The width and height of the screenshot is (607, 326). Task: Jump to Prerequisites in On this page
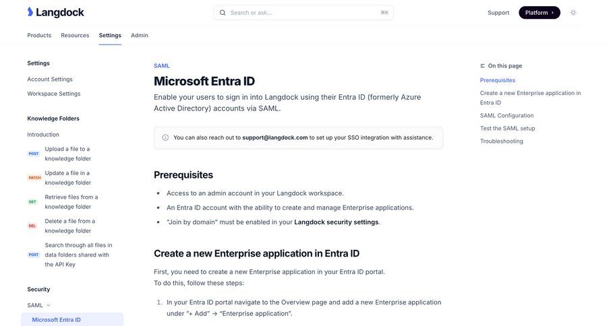pos(498,80)
